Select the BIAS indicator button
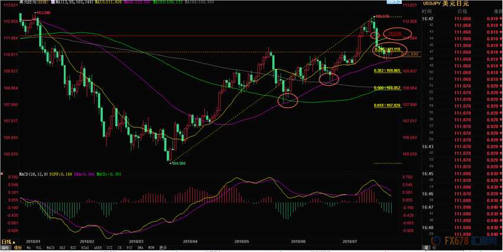 [x=85, y=247]
